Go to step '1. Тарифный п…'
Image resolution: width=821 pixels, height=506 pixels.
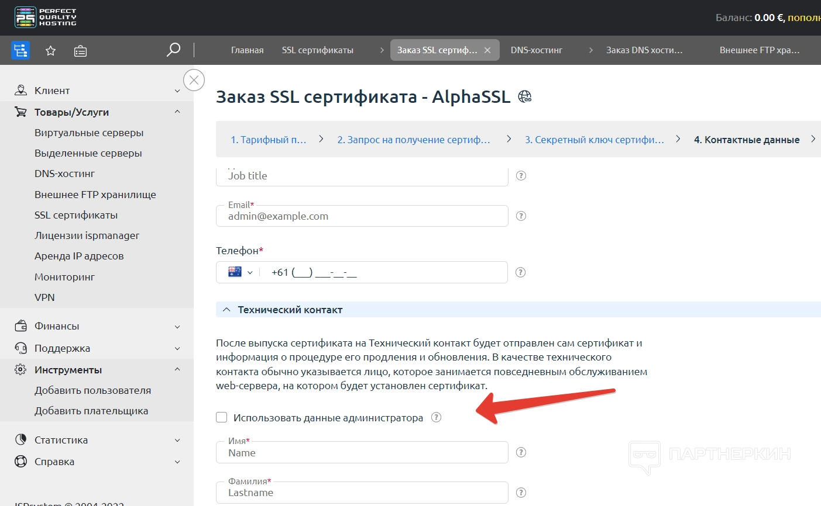pos(268,140)
